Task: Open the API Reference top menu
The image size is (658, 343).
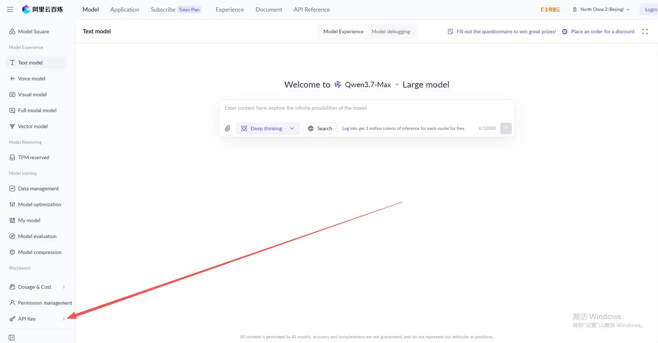Action: (312, 9)
